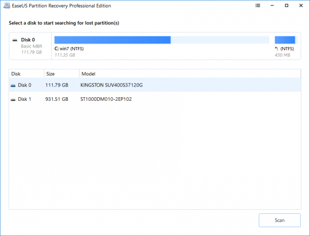310x236 pixels.
Task: Open the hamburger menu in the title bar
Action: pos(258,6)
